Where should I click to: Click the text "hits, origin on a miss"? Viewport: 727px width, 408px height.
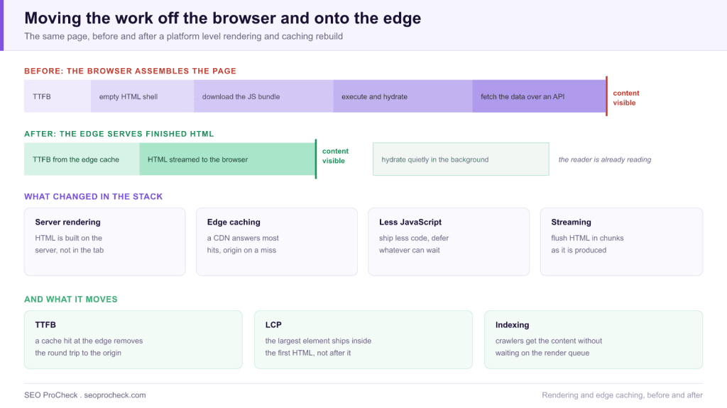[x=241, y=250]
